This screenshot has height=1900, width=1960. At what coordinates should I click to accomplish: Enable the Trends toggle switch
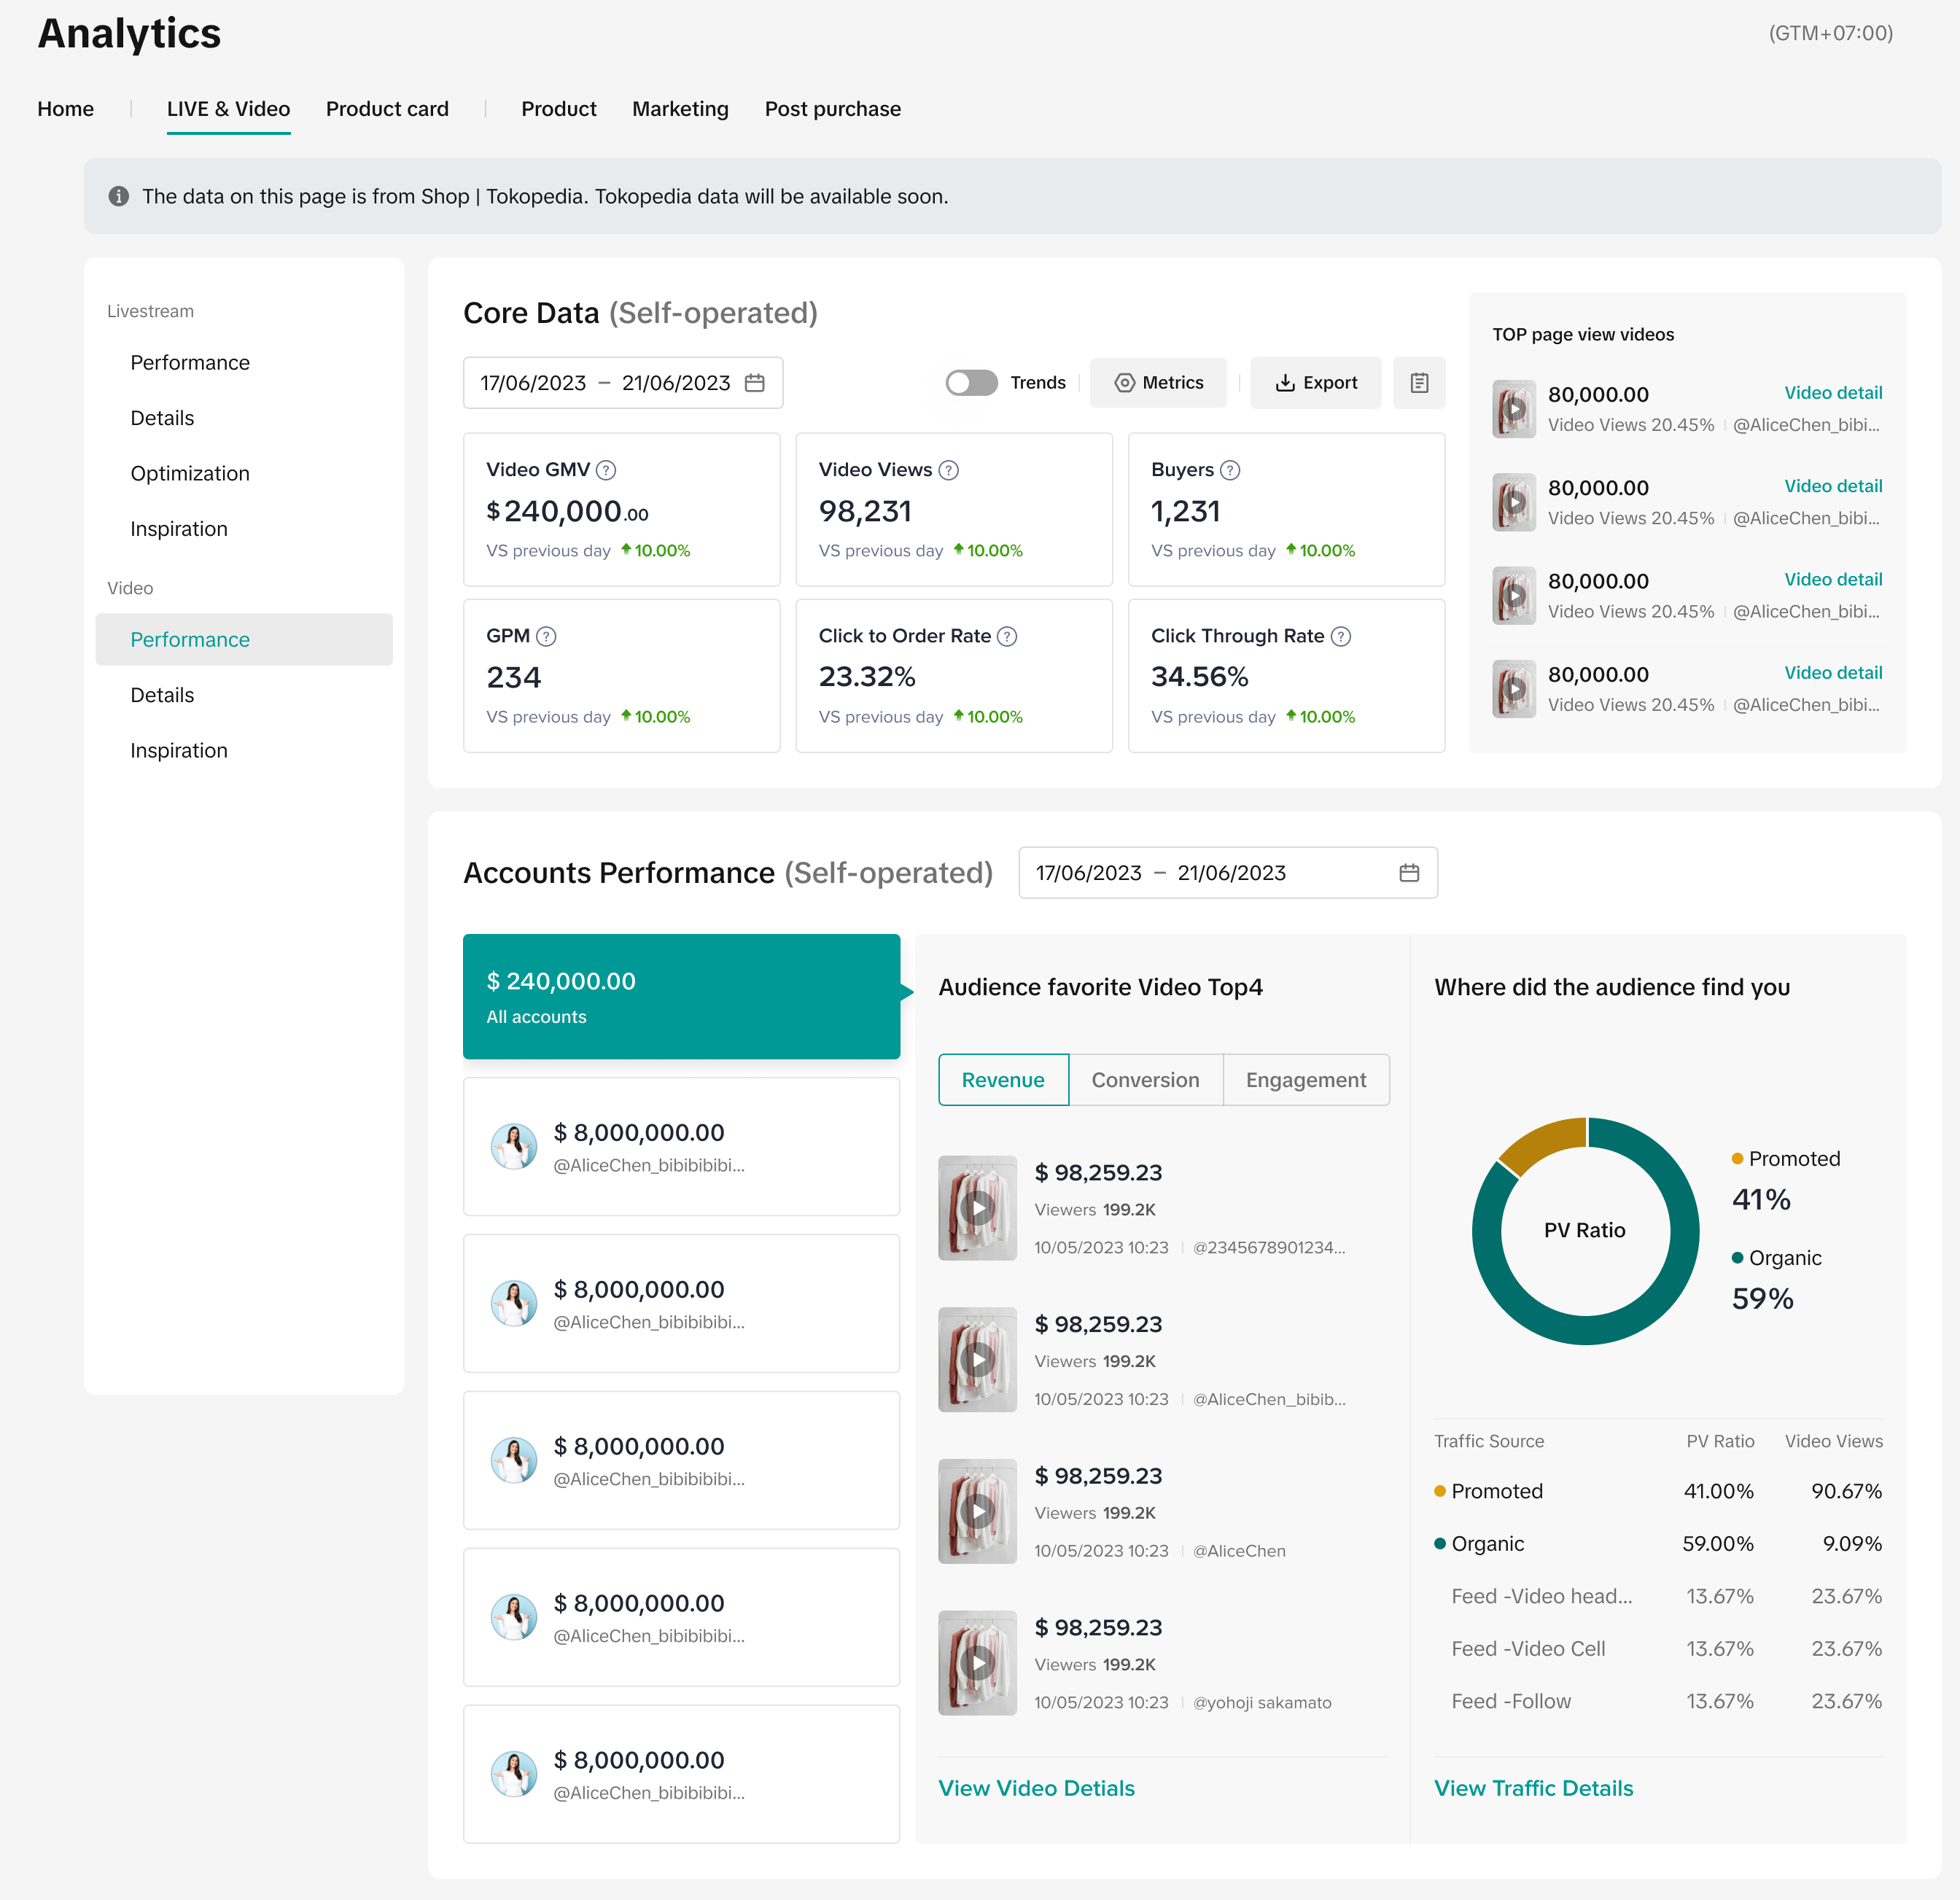(x=971, y=383)
